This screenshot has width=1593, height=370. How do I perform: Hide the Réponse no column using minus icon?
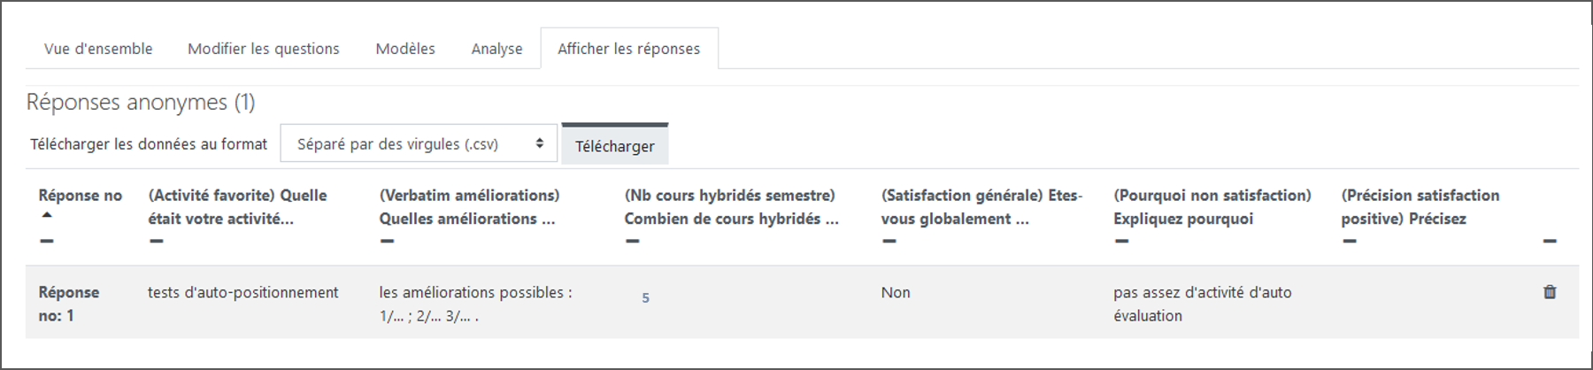[47, 242]
